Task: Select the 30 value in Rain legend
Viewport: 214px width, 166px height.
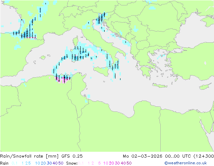Action: click(x=49, y=163)
